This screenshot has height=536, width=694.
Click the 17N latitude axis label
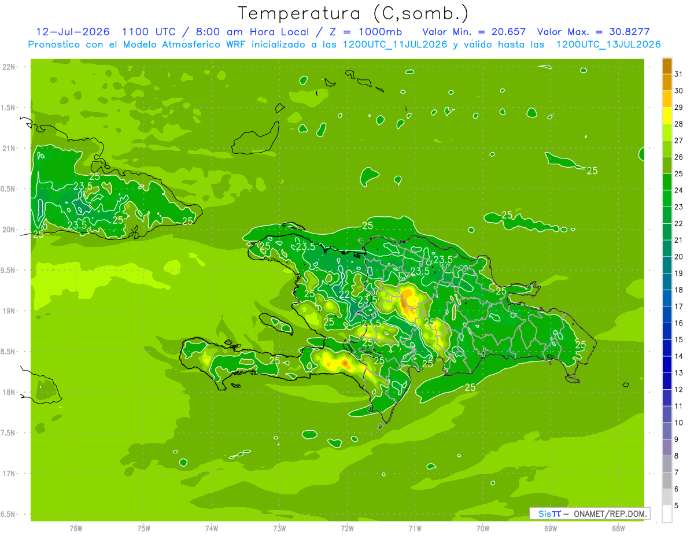click(9, 474)
